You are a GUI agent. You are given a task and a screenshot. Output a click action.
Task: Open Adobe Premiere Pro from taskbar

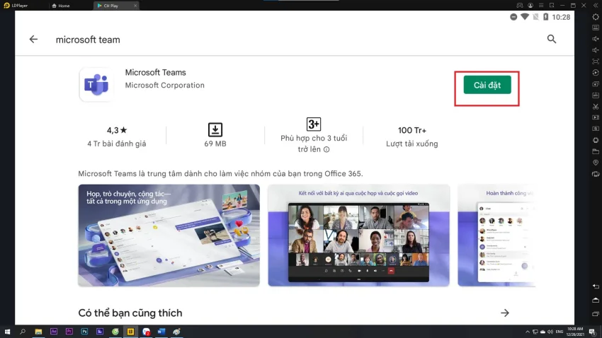[69, 332]
